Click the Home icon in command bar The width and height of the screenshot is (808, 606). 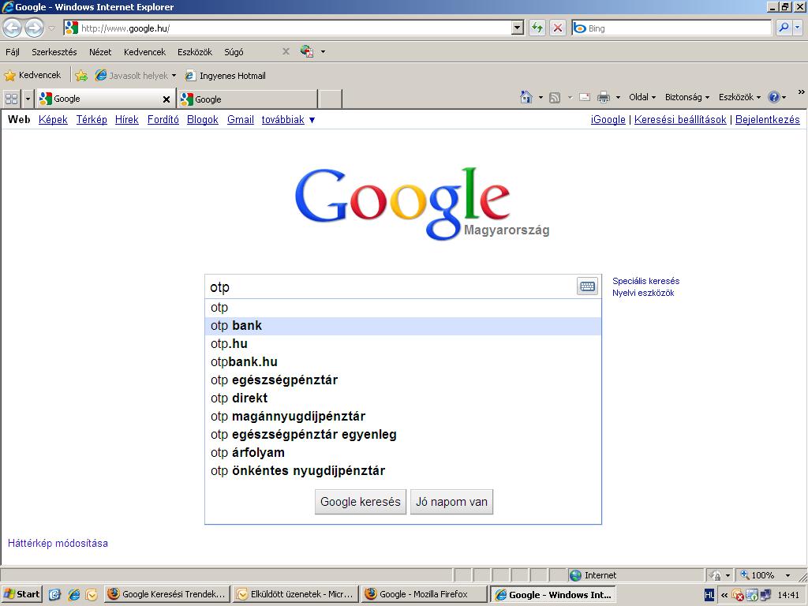(x=526, y=97)
